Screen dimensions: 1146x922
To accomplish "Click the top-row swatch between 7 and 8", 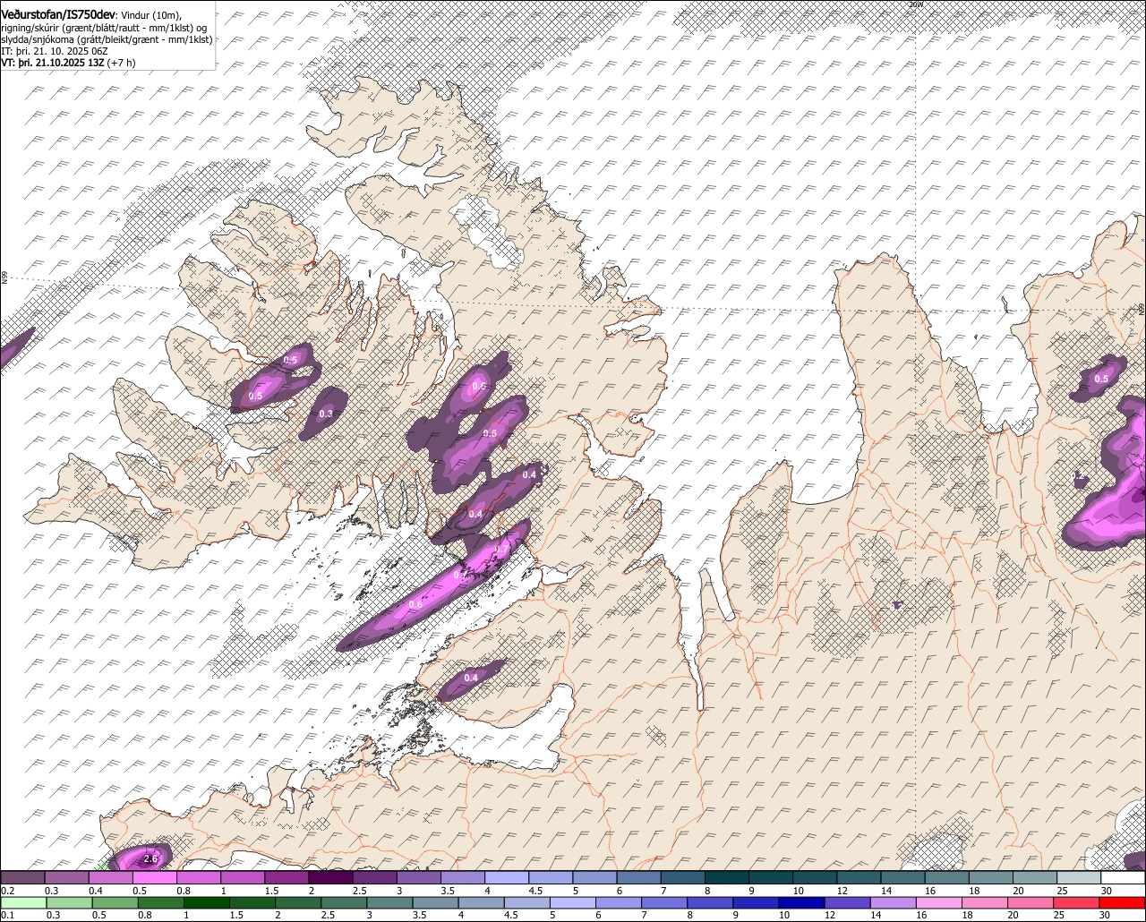I will click(x=683, y=878).
